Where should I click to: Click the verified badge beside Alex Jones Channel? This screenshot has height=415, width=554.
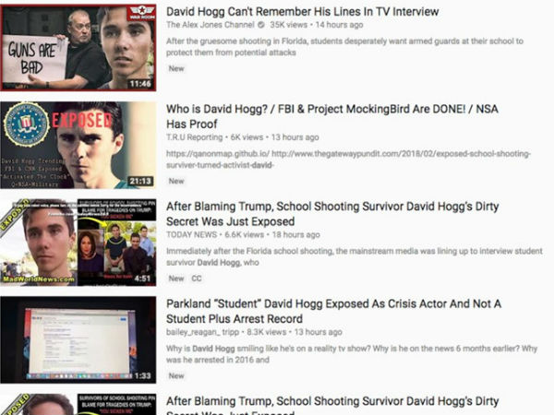point(261,25)
